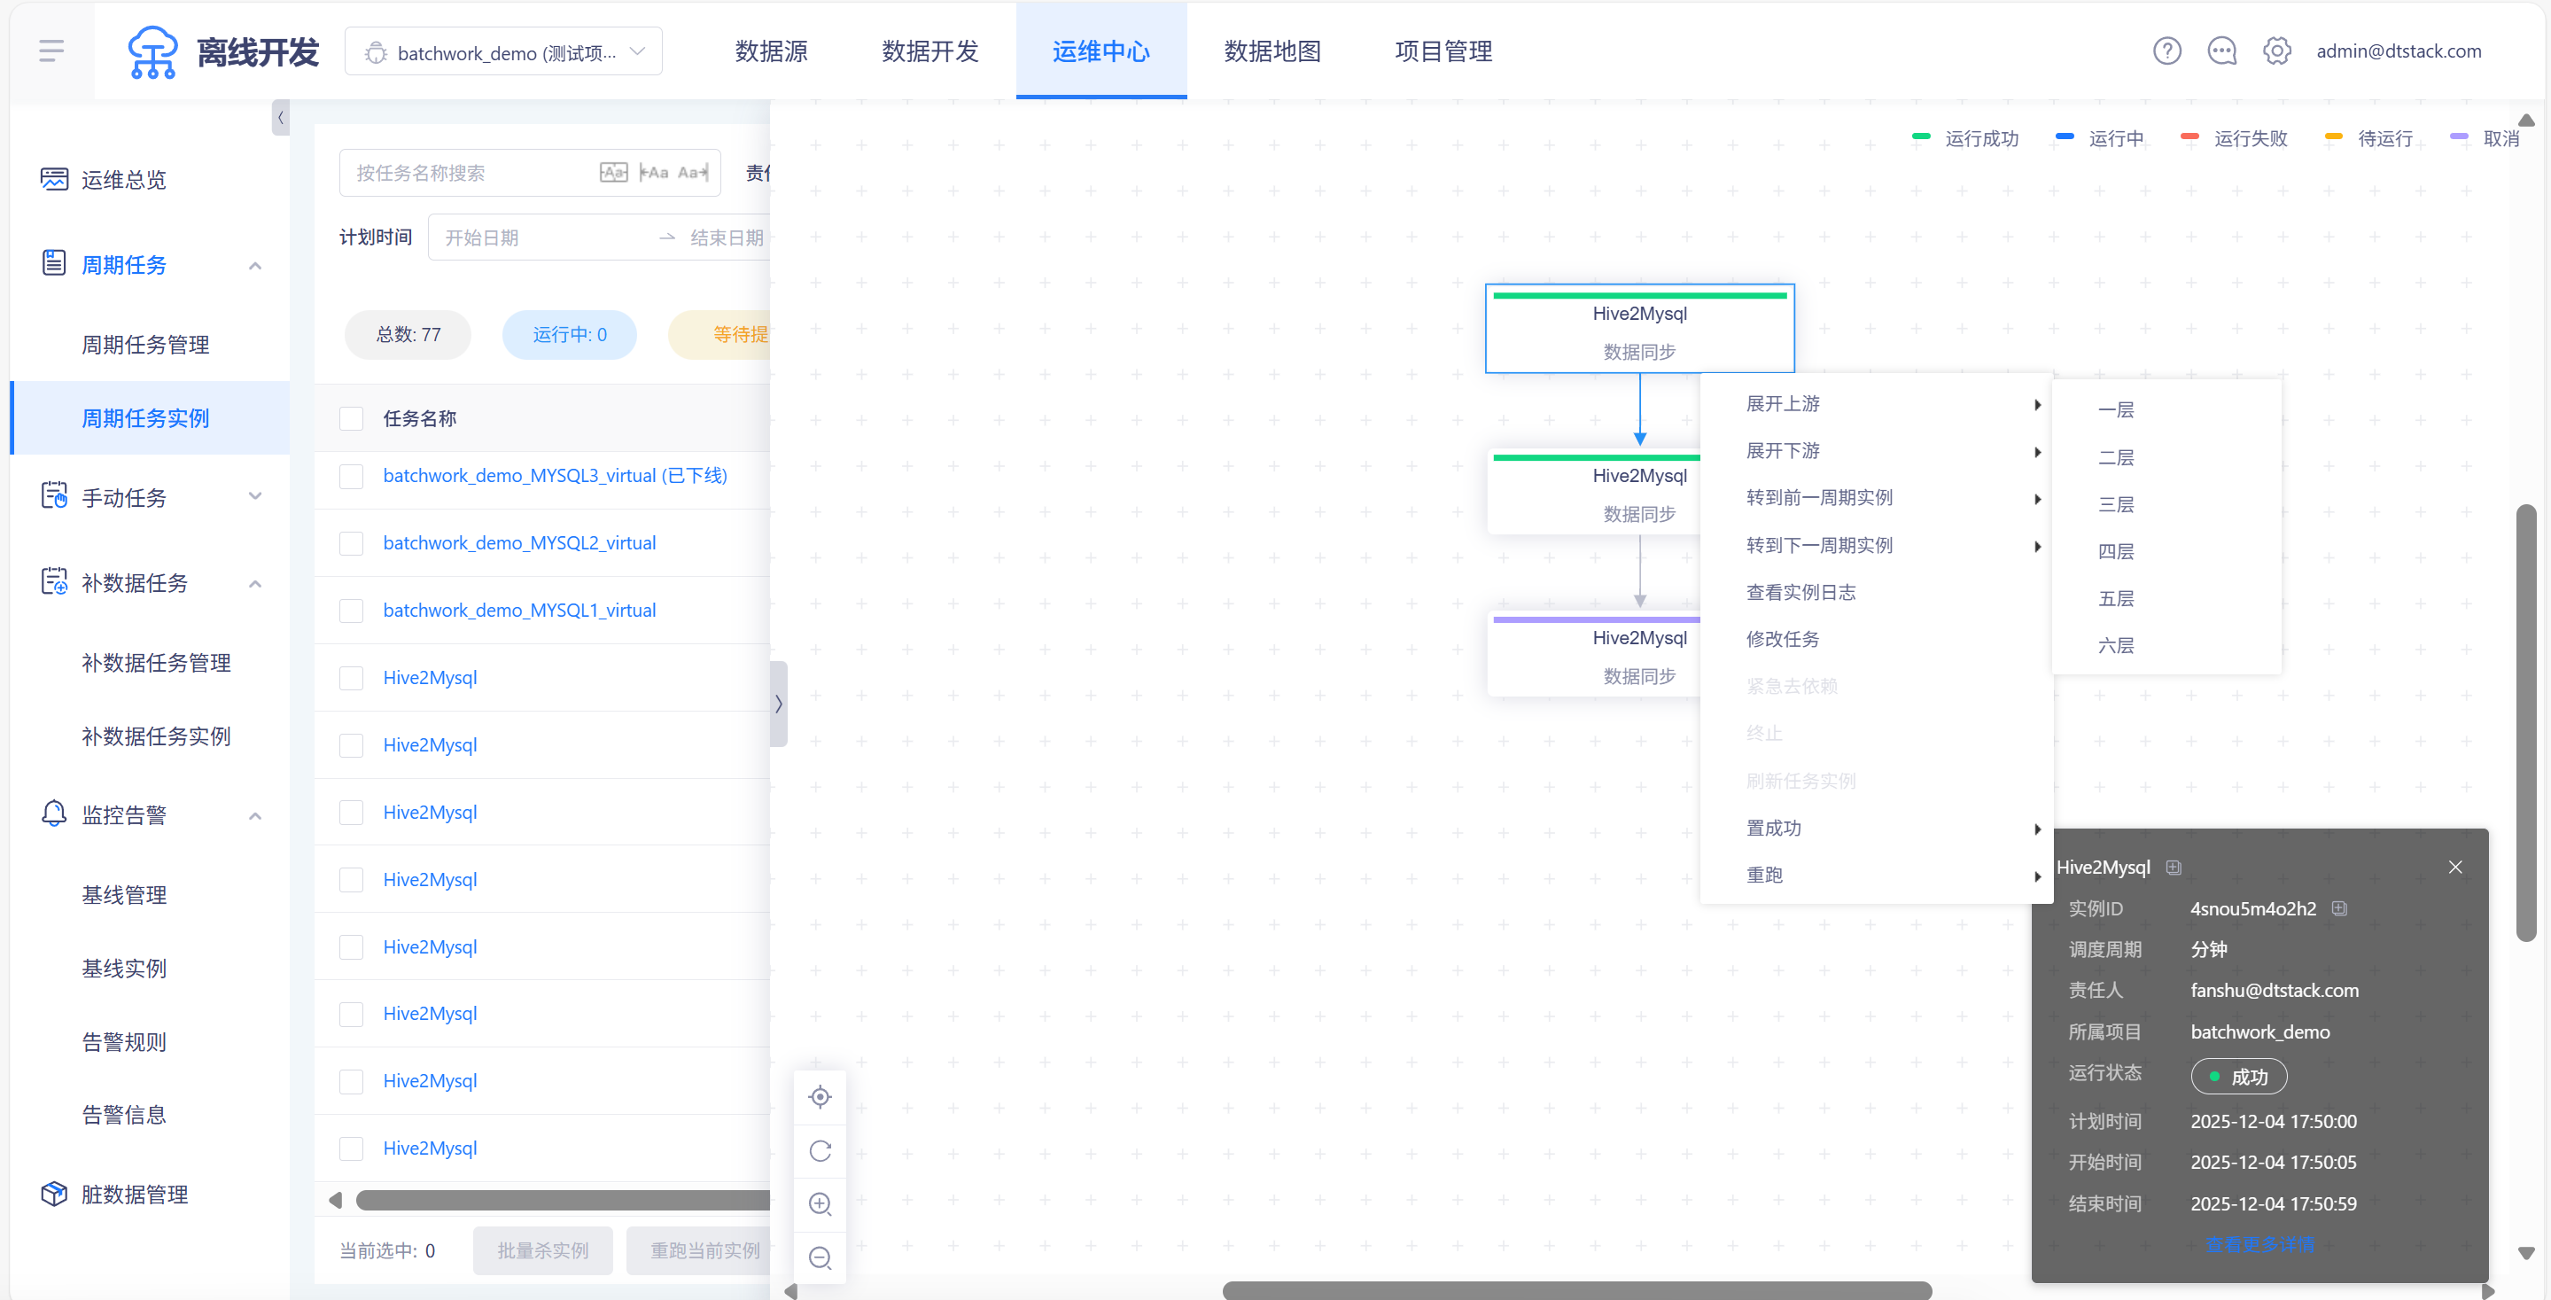Viewport: 2551px width, 1300px height.
Task: Click the zoom in graph icon
Action: (820, 1204)
